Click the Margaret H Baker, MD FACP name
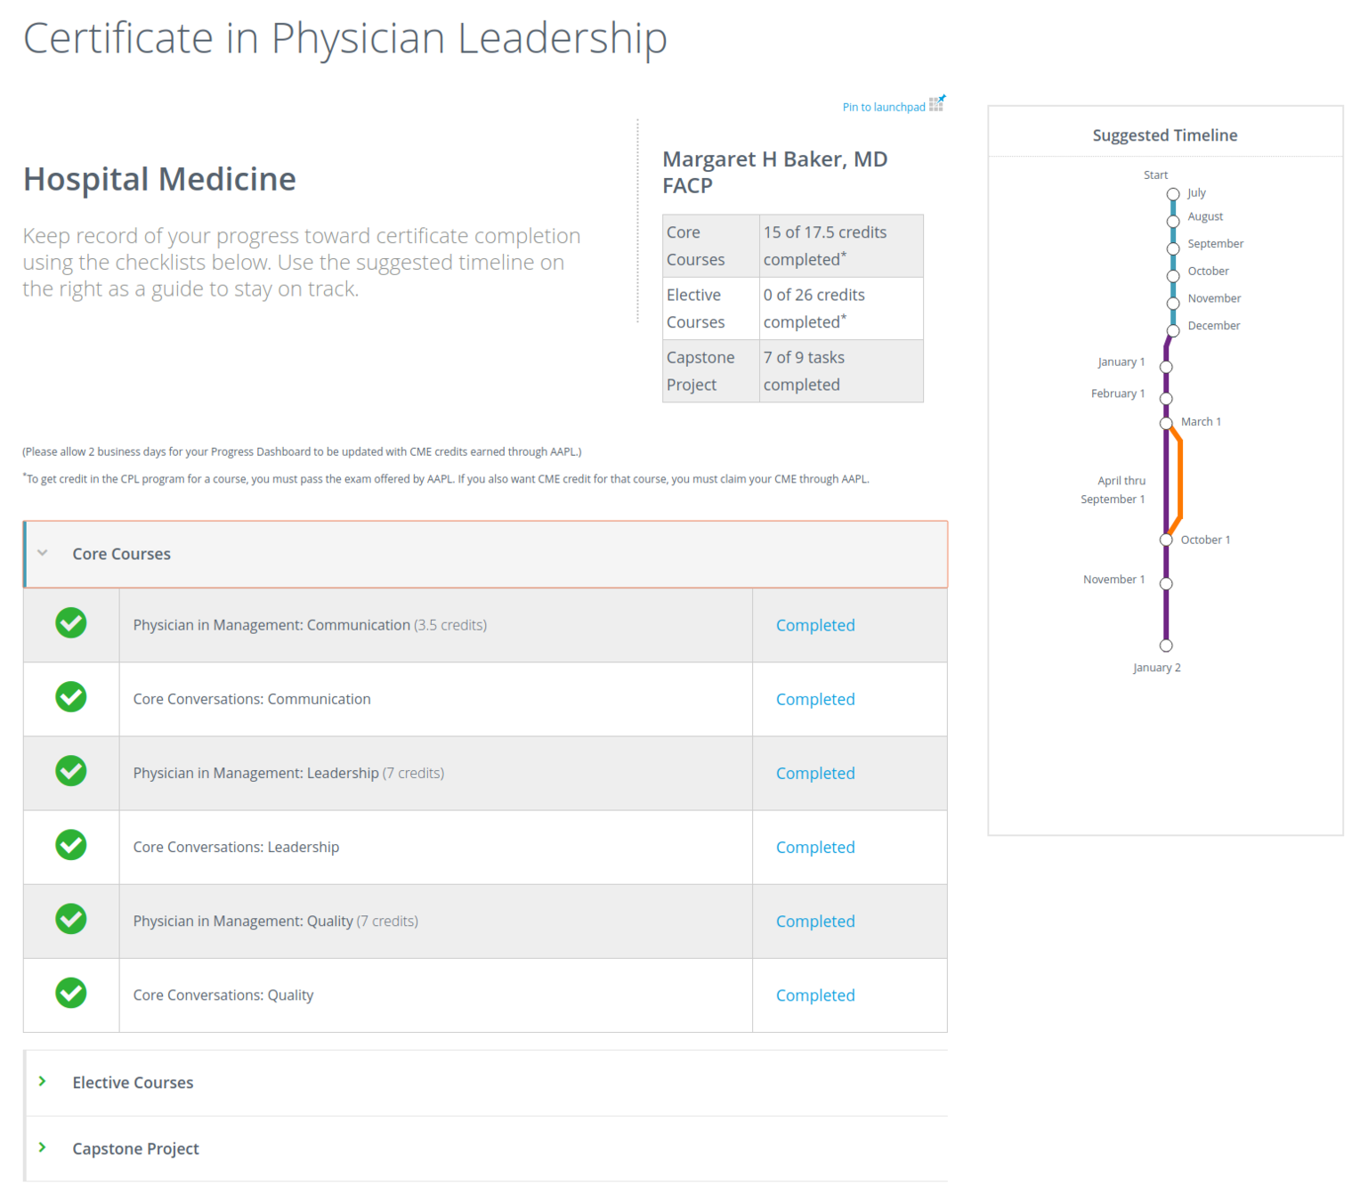1360x1202 pixels. pyautogui.click(x=774, y=172)
